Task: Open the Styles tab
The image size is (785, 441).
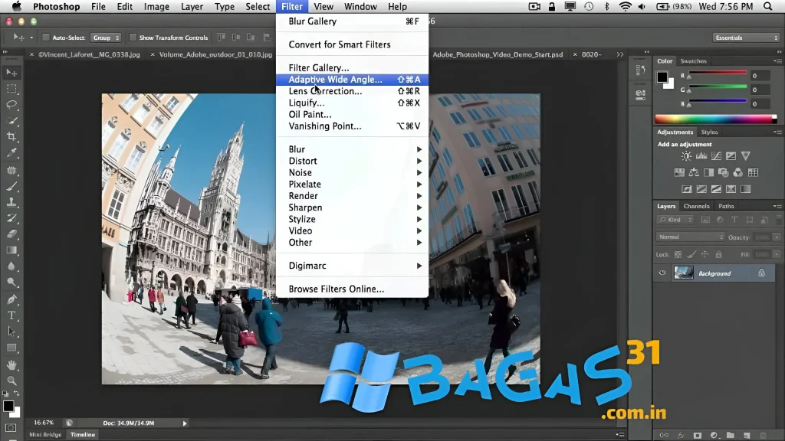Action: [709, 132]
